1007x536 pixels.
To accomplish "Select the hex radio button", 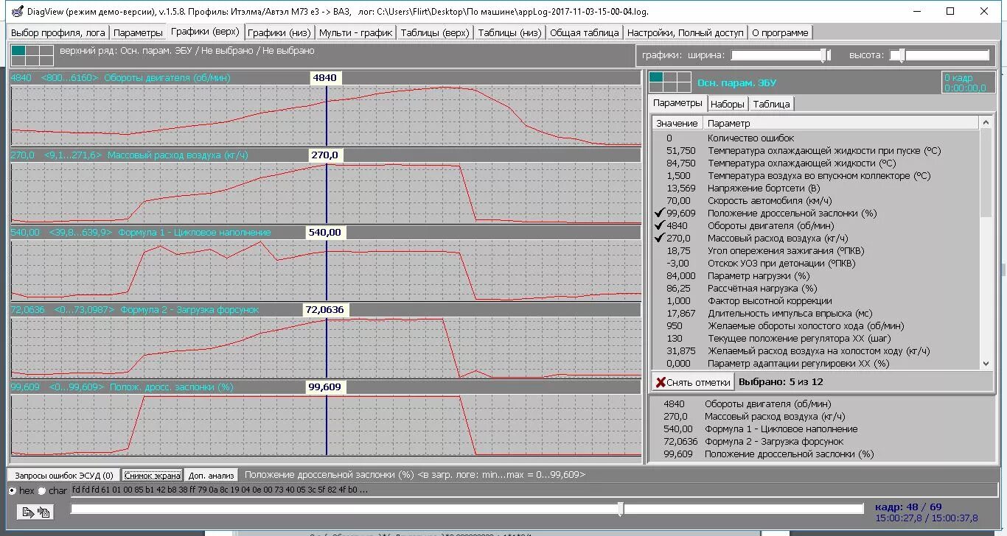I will [13, 490].
